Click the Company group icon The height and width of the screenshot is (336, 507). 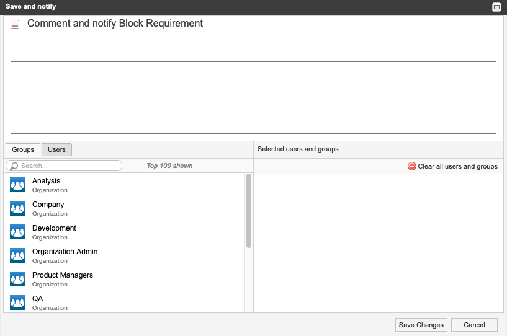coord(17,208)
